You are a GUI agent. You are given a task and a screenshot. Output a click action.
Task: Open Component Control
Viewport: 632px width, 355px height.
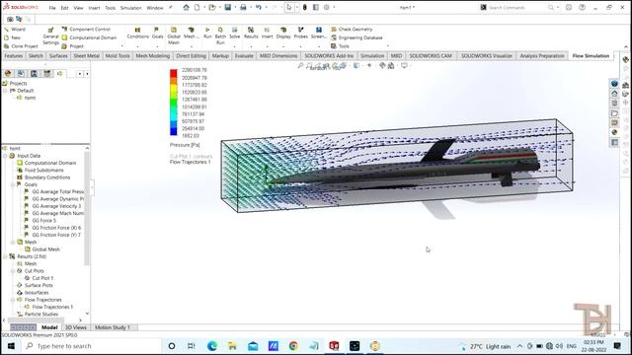pyautogui.click(x=86, y=30)
